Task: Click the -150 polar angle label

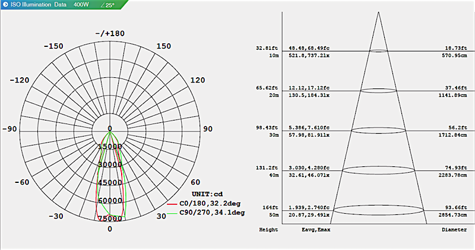Action: 53,46
